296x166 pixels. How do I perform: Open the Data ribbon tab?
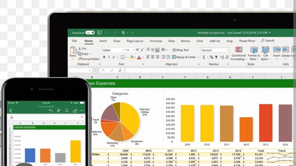tap(171, 41)
